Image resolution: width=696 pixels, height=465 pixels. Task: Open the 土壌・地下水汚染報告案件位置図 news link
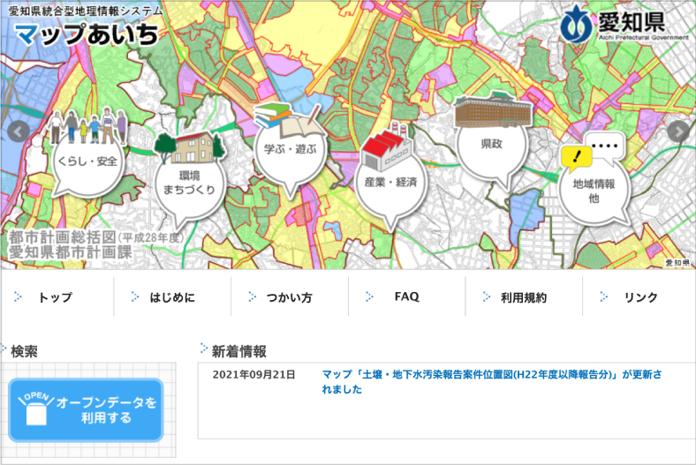pyautogui.click(x=492, y=382)
